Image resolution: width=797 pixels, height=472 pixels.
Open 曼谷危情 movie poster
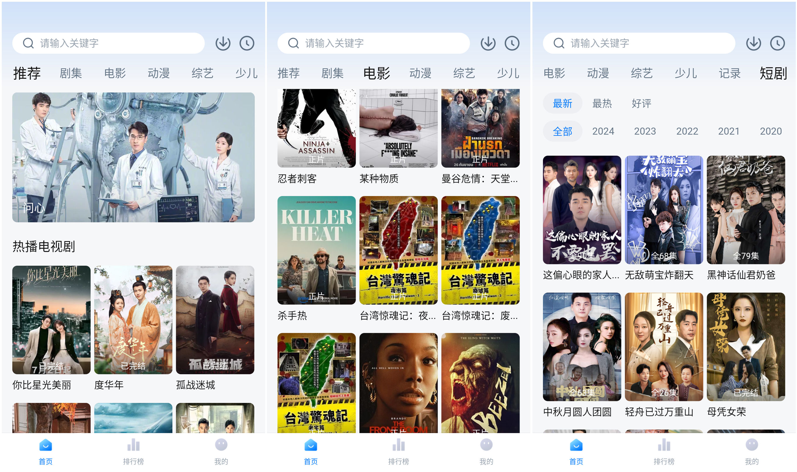[x=481, y=128]
